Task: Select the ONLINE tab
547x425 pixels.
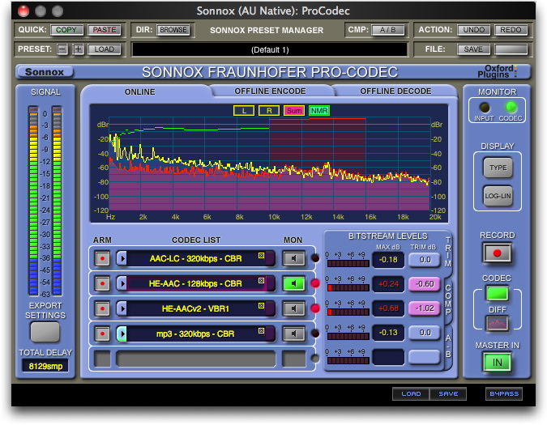Action: [140, 92]
